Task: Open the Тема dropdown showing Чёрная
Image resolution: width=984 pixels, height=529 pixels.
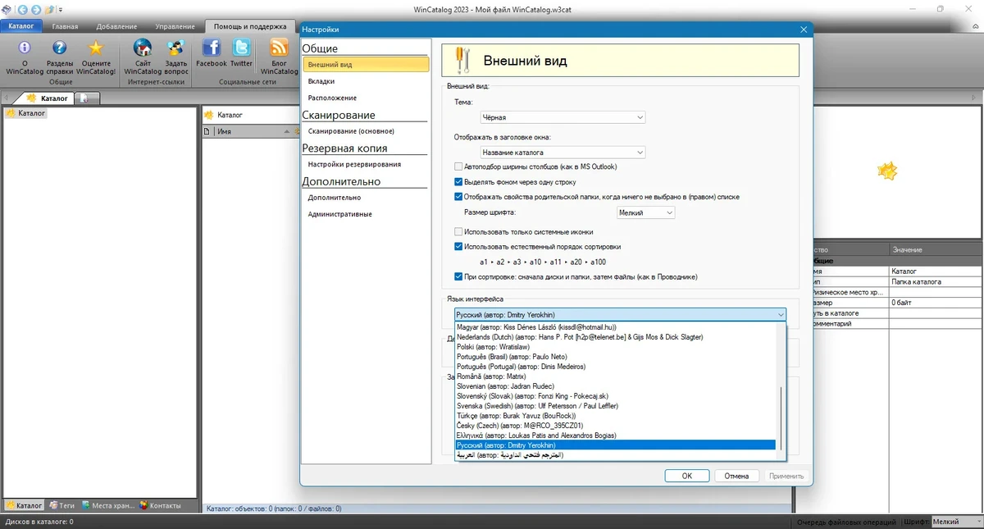Action: (562, 118)
